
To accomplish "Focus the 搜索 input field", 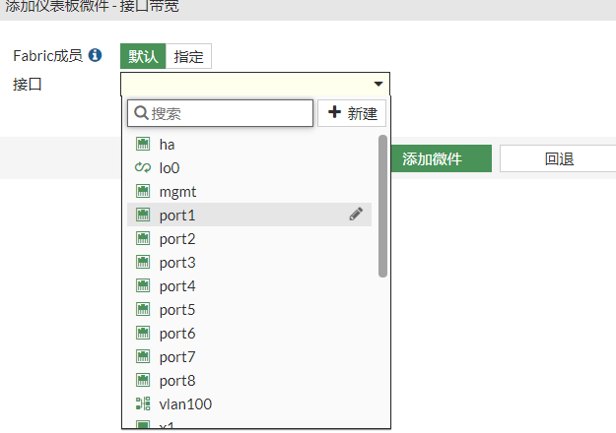I will (x=227, y=113).
